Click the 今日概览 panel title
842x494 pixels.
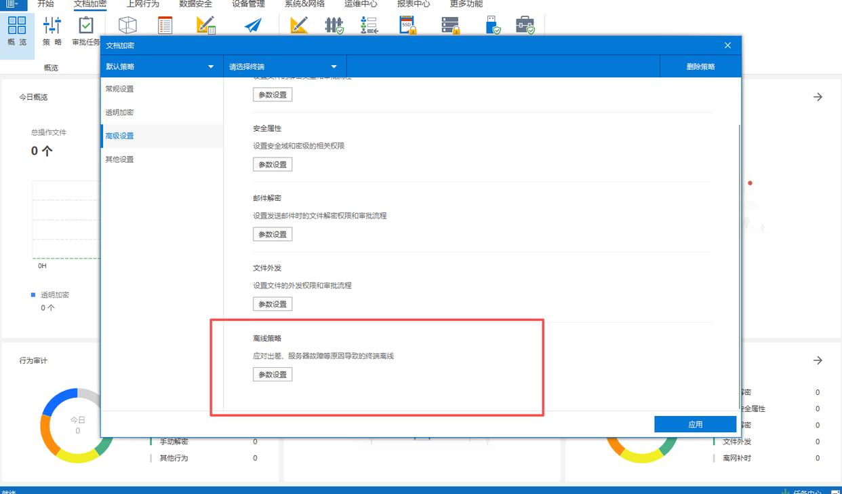(x=33, y=97)
